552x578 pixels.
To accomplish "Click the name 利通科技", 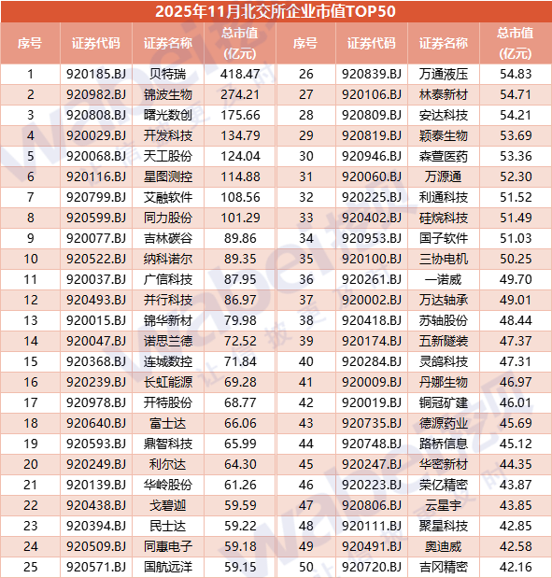I will tap(444, 198).
